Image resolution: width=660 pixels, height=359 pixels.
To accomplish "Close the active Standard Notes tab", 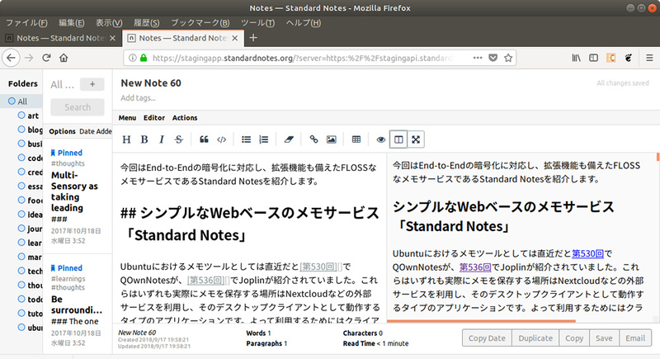I will [235, 38].
